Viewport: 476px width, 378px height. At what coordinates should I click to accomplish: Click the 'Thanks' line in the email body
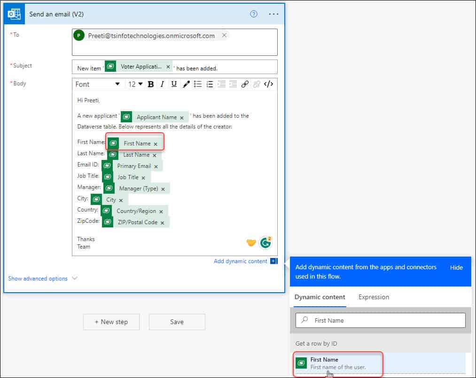point(86,239)
